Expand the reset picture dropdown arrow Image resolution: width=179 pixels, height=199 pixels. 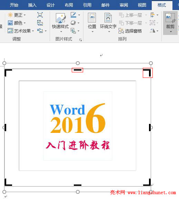click(46, 31)
